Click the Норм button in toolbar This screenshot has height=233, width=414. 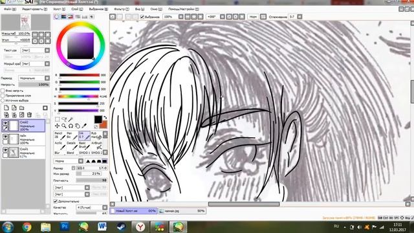pyautogui.click(x=253, y=17)
